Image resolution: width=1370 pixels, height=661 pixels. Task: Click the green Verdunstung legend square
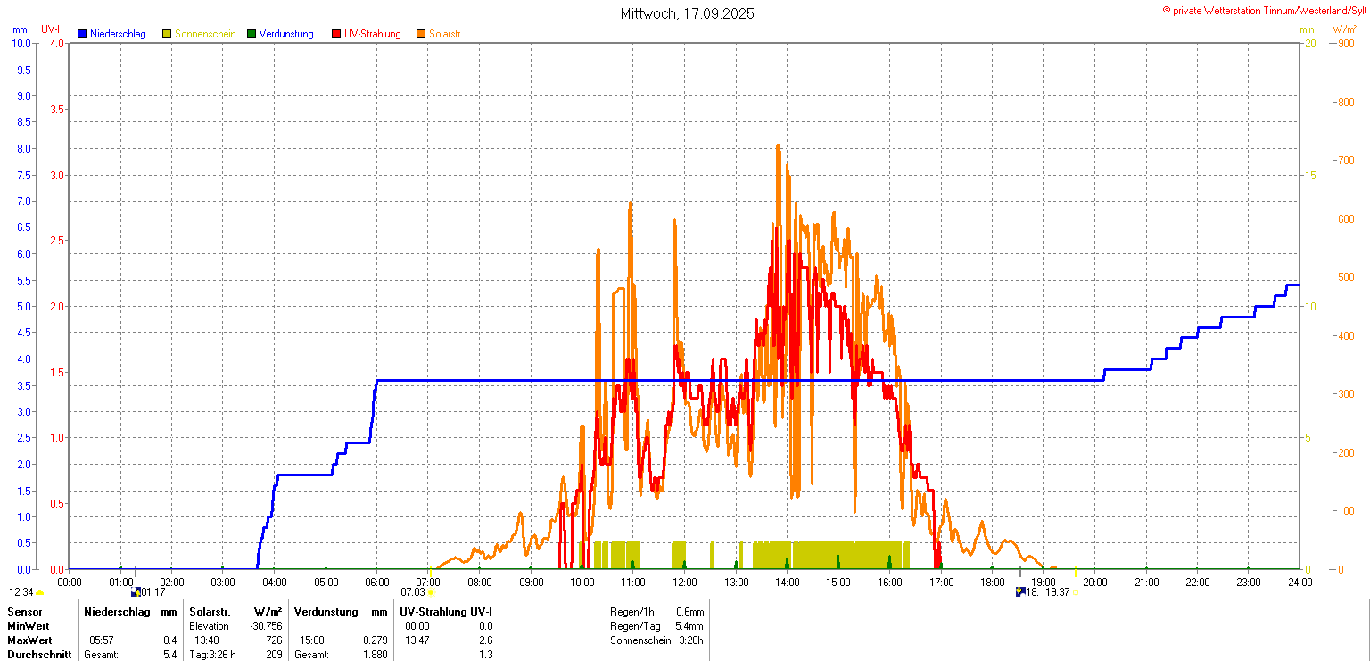click(x=252, y=34)
